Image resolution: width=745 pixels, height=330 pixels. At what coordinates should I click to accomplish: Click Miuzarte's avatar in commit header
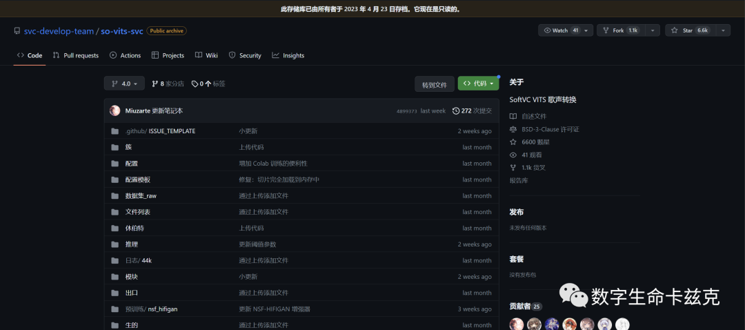click(x=115, y=110)
